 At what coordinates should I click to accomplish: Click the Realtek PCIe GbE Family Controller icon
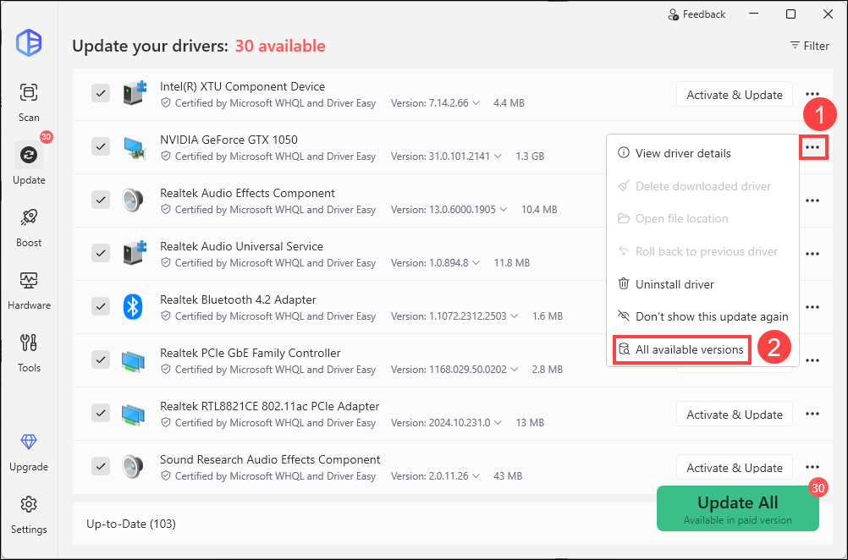point(133,360)
